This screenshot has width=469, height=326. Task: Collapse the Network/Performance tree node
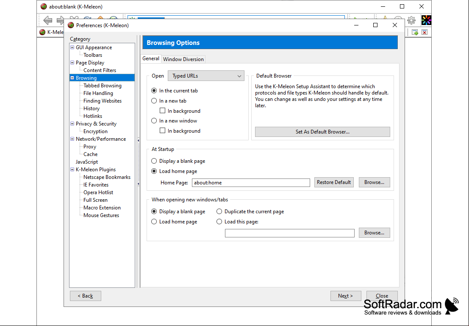[72, 139]
